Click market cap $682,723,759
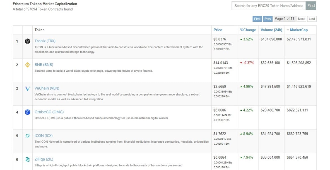Screen dimensions: 330x170 tap(298, 134)
